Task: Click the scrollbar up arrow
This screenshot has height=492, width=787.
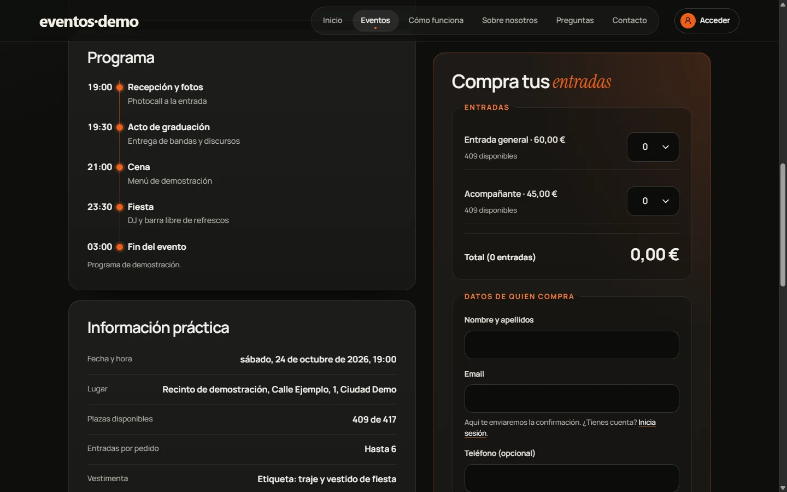Action: coord(783,4)
